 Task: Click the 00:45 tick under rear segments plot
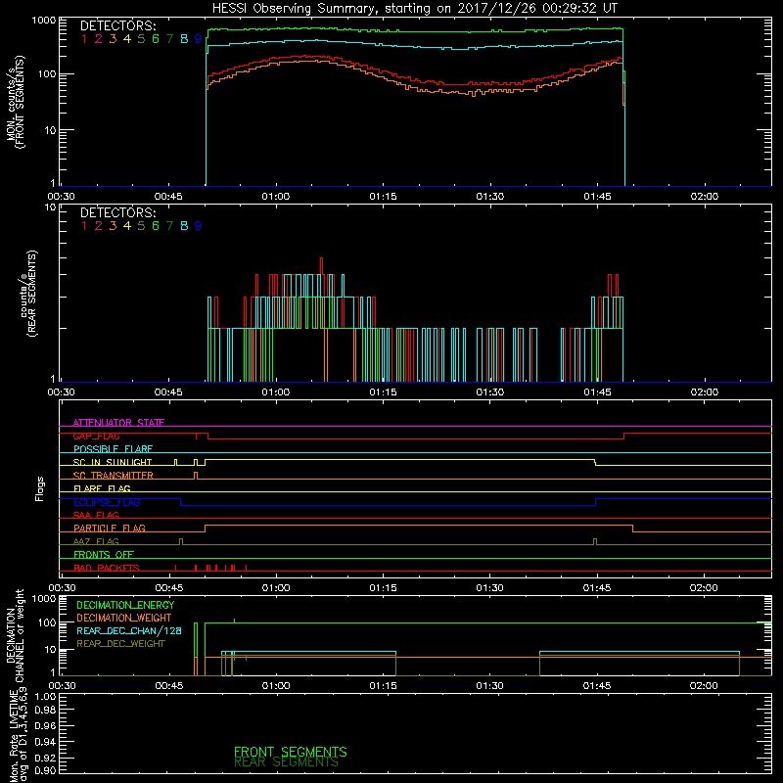(x=168, y=392)
